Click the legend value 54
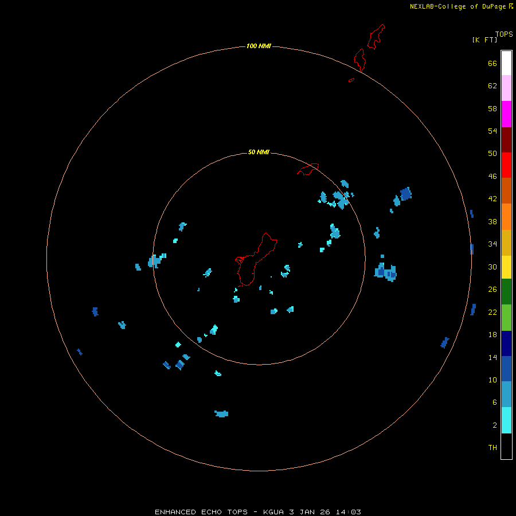 [492, 131]
